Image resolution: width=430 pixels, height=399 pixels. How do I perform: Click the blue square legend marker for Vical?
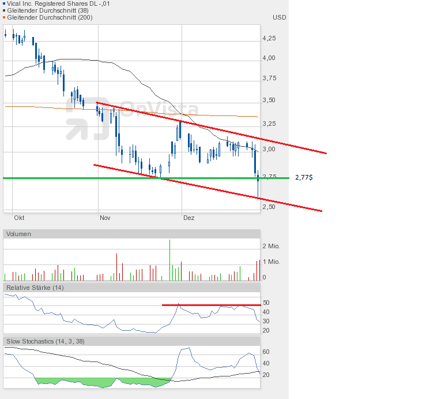pyautogui.click(x=4, y=3)
